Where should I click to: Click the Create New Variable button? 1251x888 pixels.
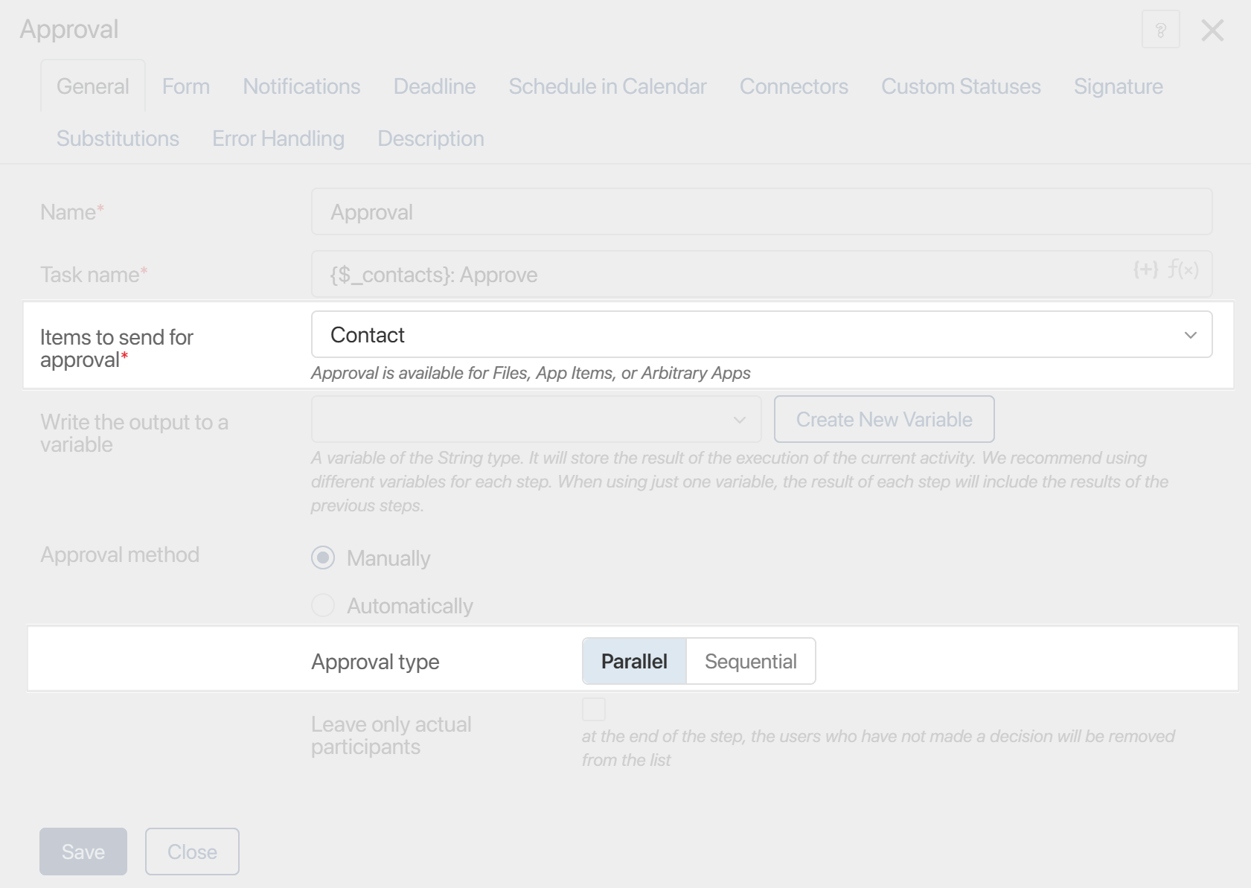(x=884, y=420)
